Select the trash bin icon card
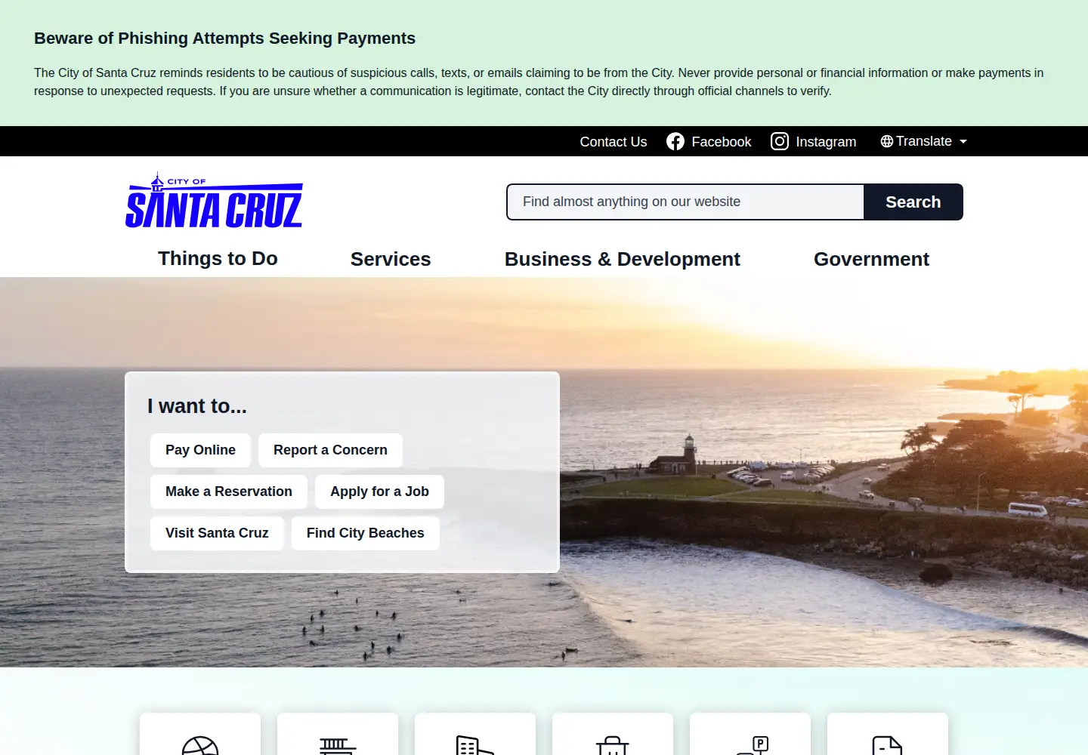 [x=613, y=734]
